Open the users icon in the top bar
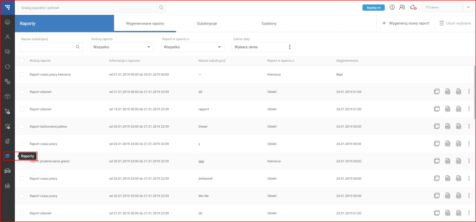 (402, 7)
